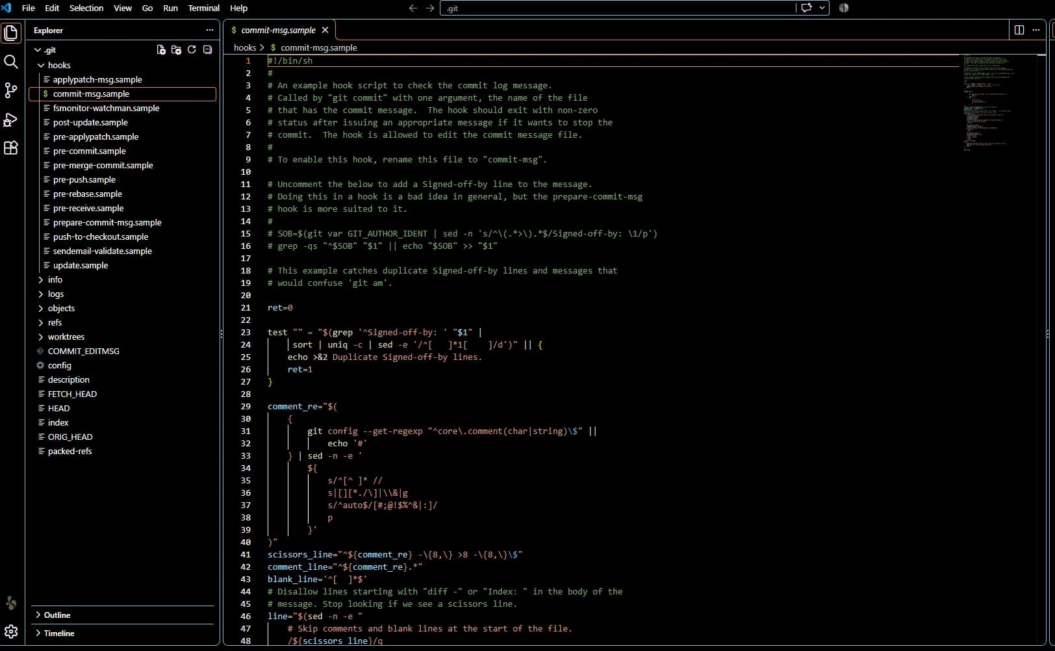Open the Terminal menu
The width and height of the screenshot is (1055, 651).
(204, 8)
